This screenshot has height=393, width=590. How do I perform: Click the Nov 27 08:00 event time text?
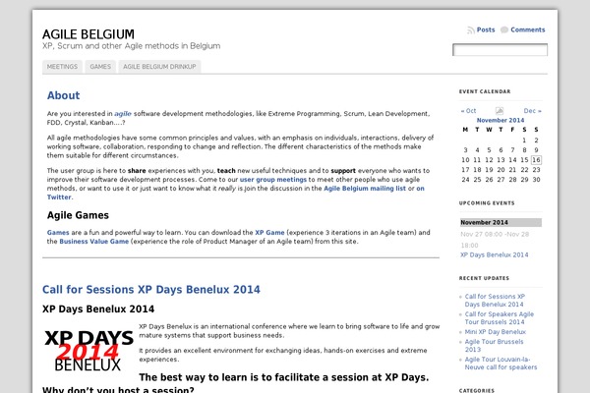495,240
